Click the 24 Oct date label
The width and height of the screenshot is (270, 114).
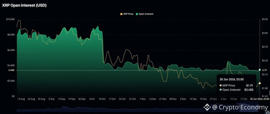pos(122,99)
